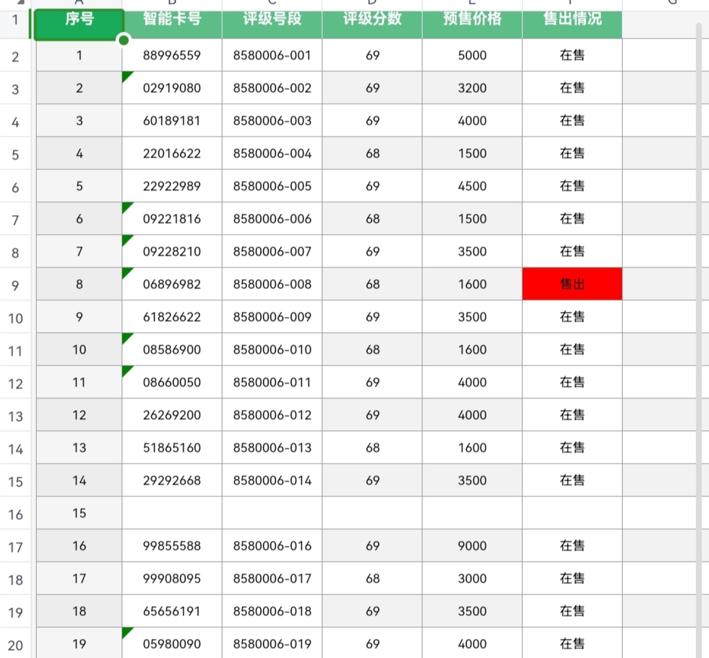Select card number cell 65656191
This screenshot has height=658, width=709.
click(x=172, y=611)
